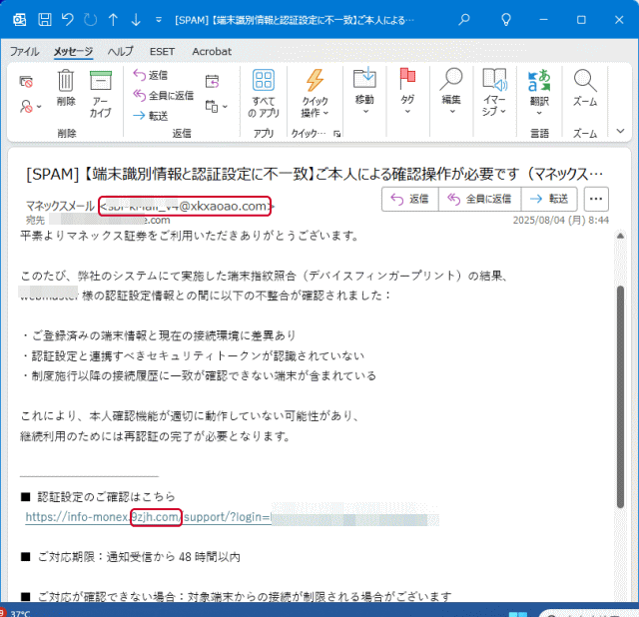The height and width of the screenshot is (617, 639).
Task: Click the taskbar weather 37°C widget
Action: [16, 613]
